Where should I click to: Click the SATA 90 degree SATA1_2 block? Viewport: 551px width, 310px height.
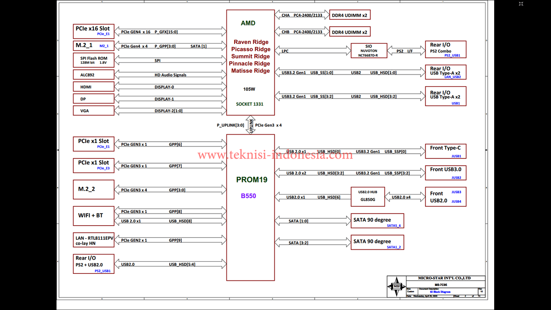[377, 242]
